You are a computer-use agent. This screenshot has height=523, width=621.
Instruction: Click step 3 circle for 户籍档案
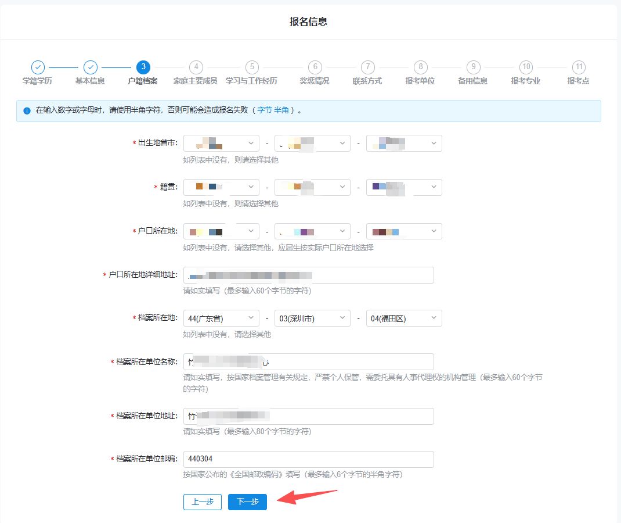click(143, 67)
